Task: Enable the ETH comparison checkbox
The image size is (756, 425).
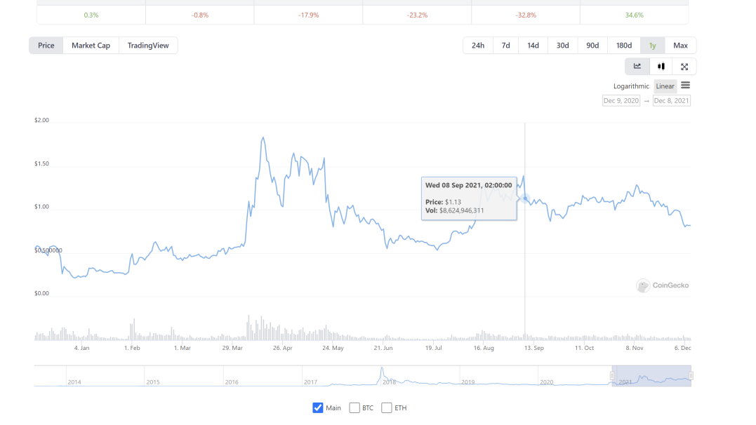Action: coord(387,408)
